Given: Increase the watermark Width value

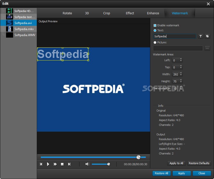Looking at the screenshot, I should (181, 73).
